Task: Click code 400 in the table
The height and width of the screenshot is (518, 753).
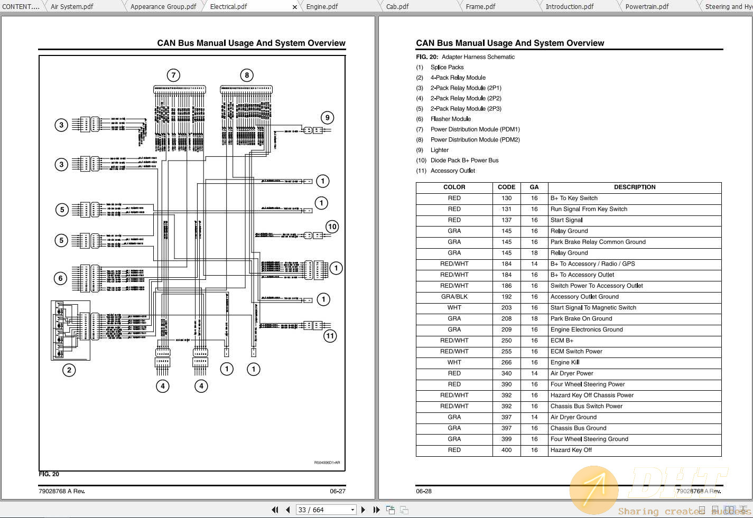Action: point(506,450)
